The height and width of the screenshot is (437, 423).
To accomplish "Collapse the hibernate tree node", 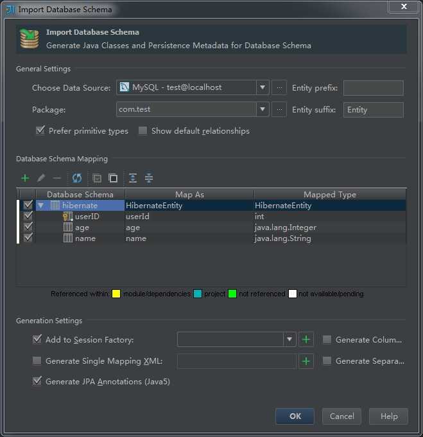I will (x=41, y=206).
